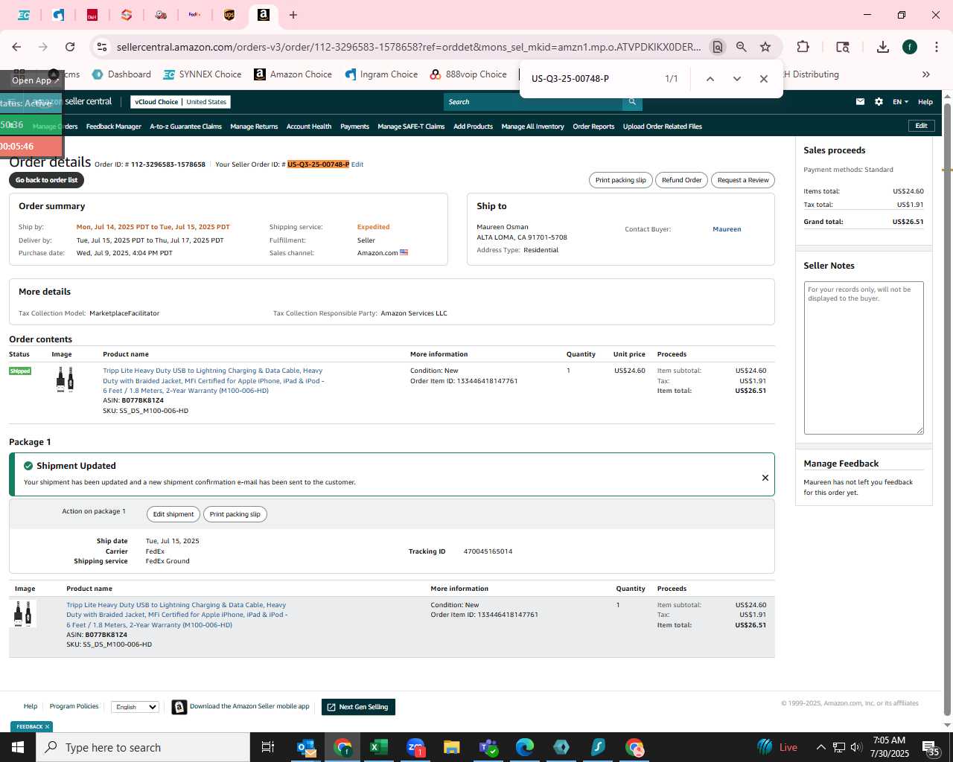Open Microsoft Edge from the taskbar
953x762 pixels.
(525, 747)
